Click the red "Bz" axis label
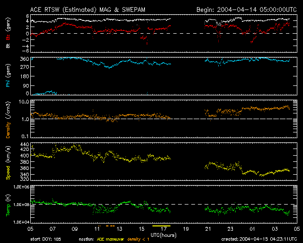This screenshot has height=243, width=303. click(8, 37)
